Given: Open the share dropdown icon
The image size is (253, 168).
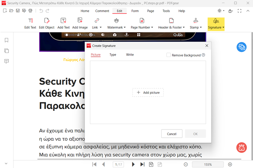Looking at the screenshot, I should click(231, 11).
